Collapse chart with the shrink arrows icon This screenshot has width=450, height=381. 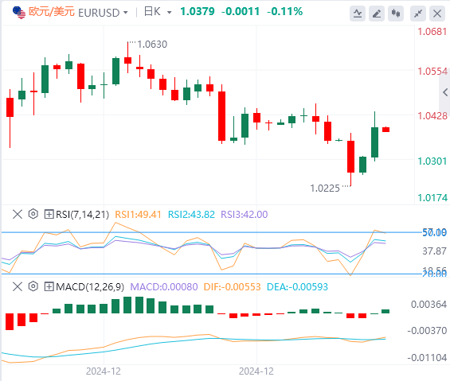pyautogui.click(x=418, y=14)
